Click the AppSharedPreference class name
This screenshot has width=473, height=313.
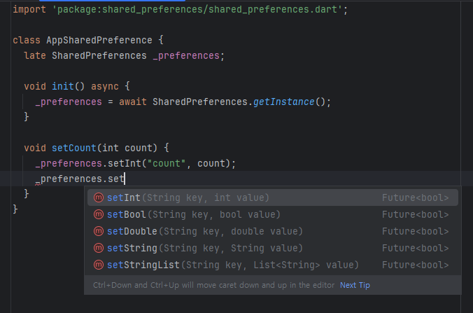(99, 40)
